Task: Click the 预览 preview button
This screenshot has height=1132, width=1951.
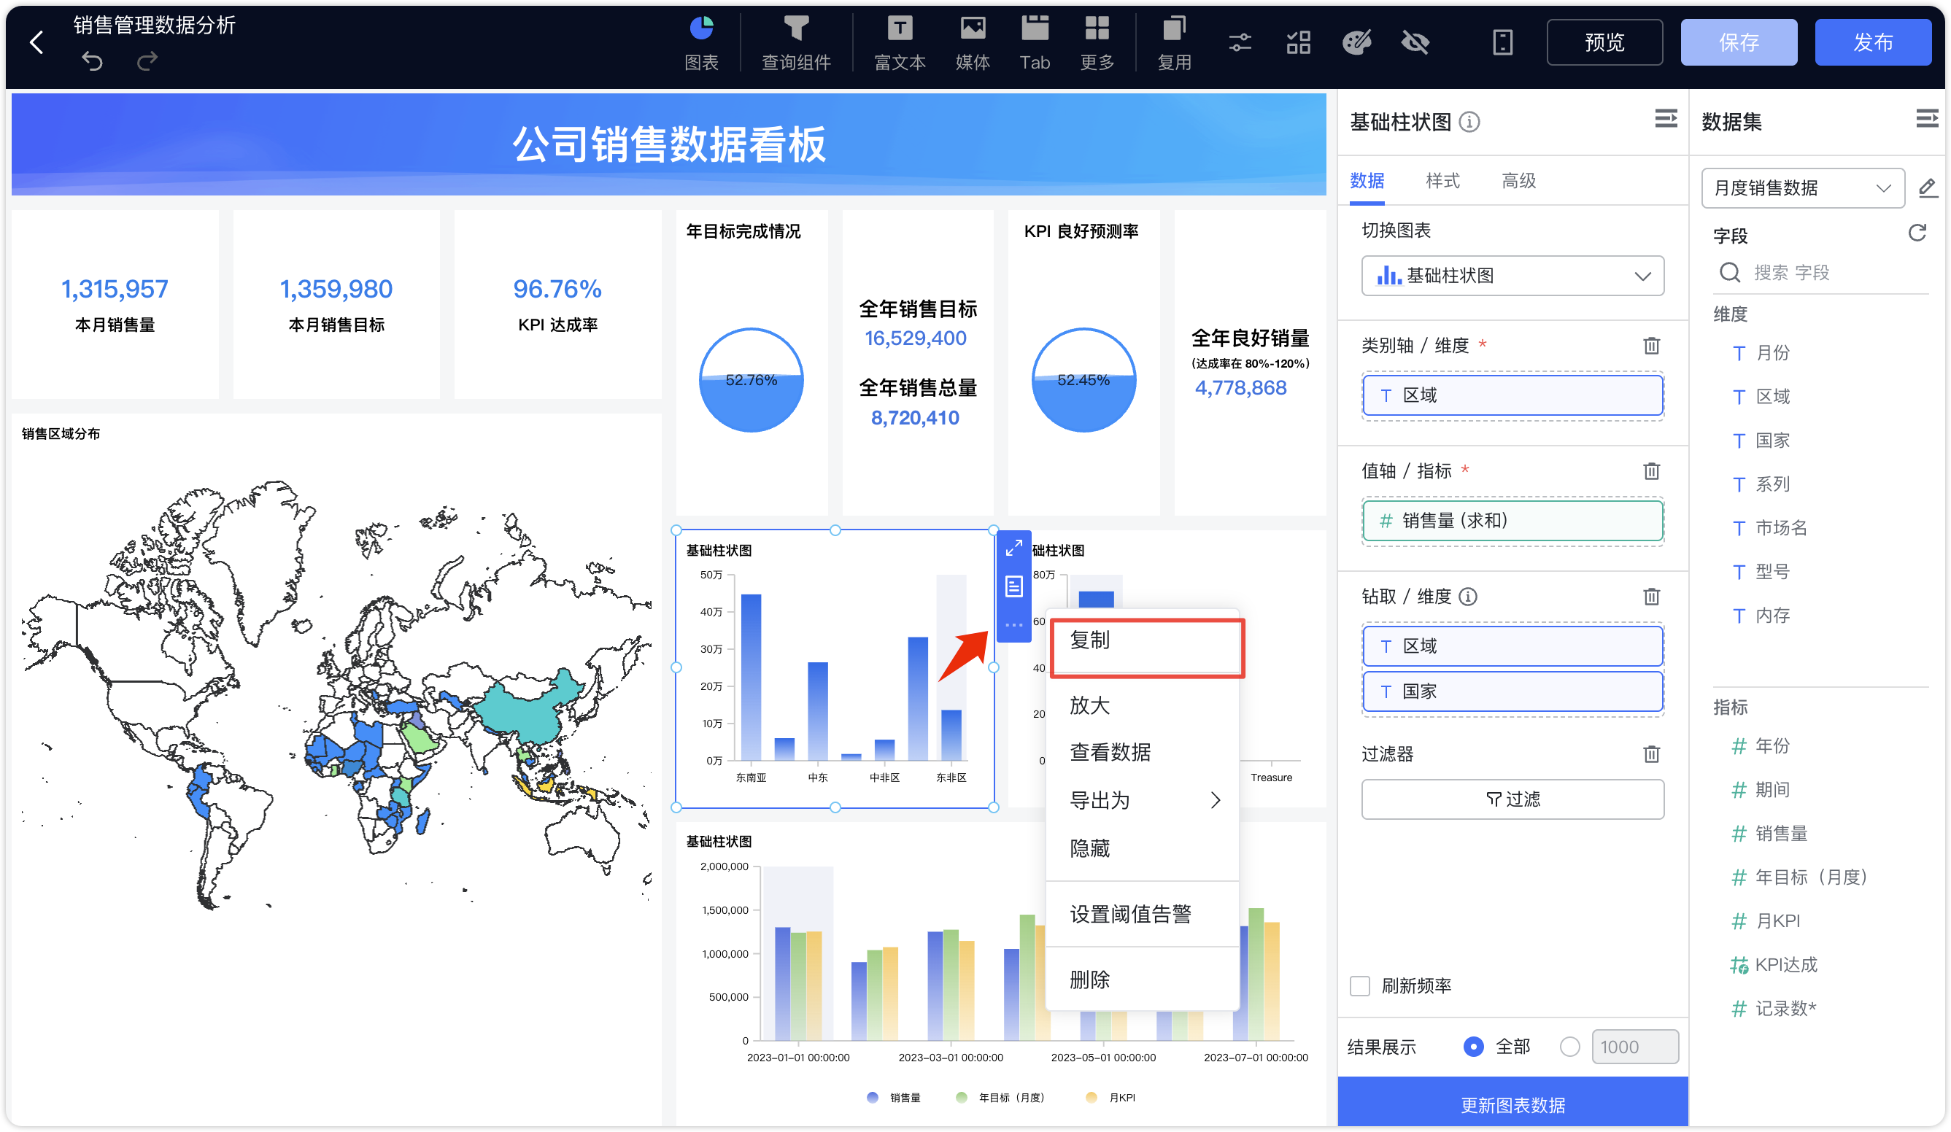Action: click(x=1604, y=42)
